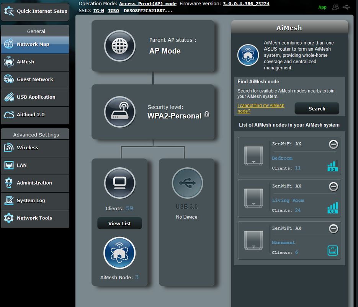Click the System Log notepad sidebar icon
The height and width of the screenshot is (307, 358).
9,200
